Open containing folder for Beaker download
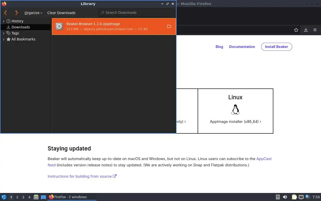This screenshot has width=321, height=201. click(169, 26)
